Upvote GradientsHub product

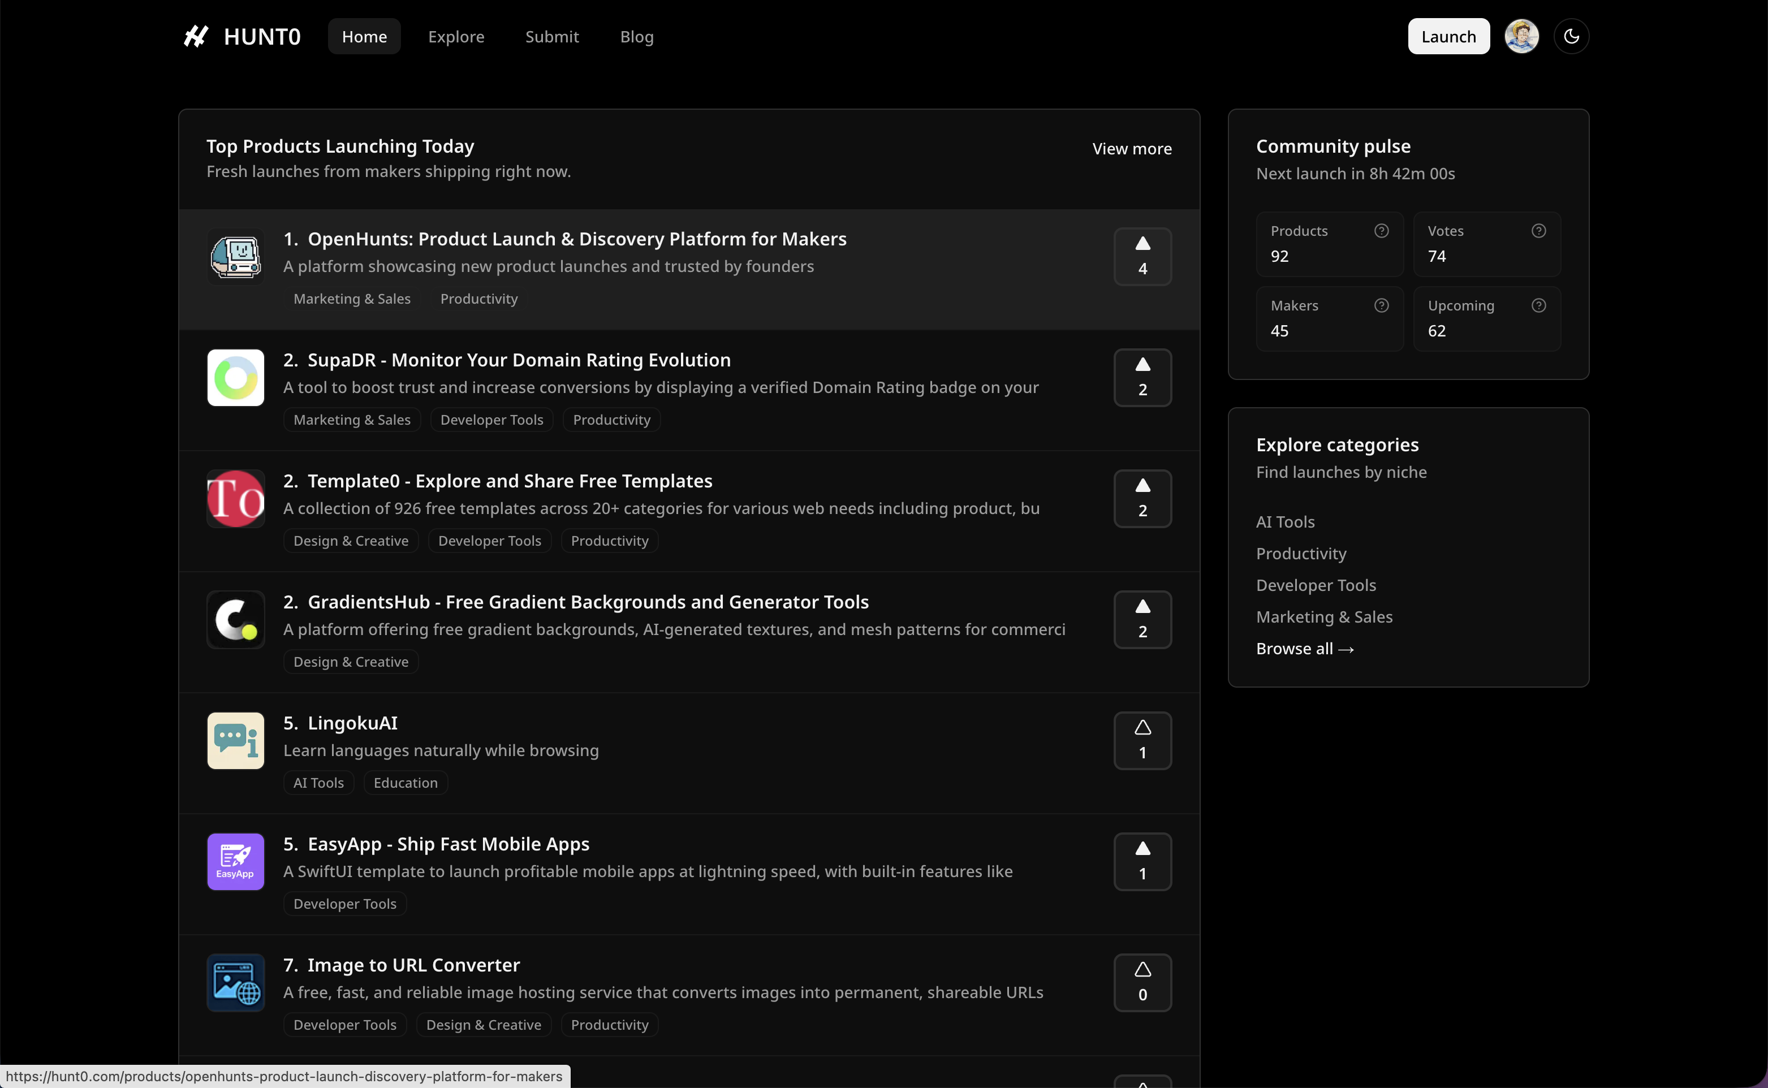1142,620
